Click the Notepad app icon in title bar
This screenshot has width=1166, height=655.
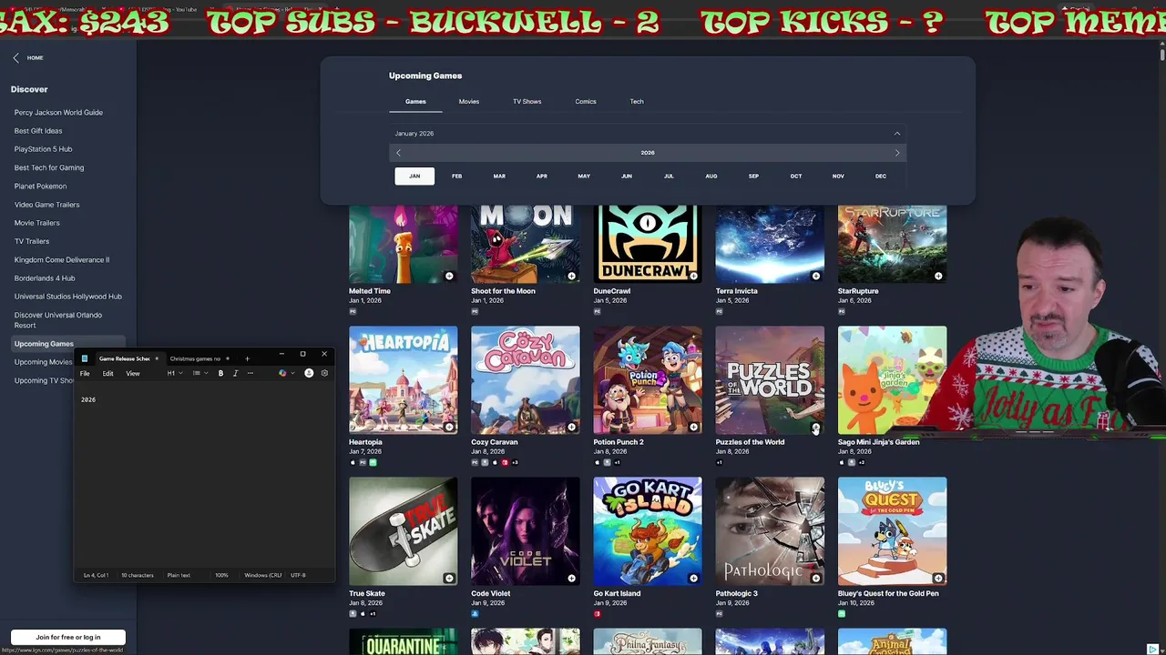tap(85, 358)
